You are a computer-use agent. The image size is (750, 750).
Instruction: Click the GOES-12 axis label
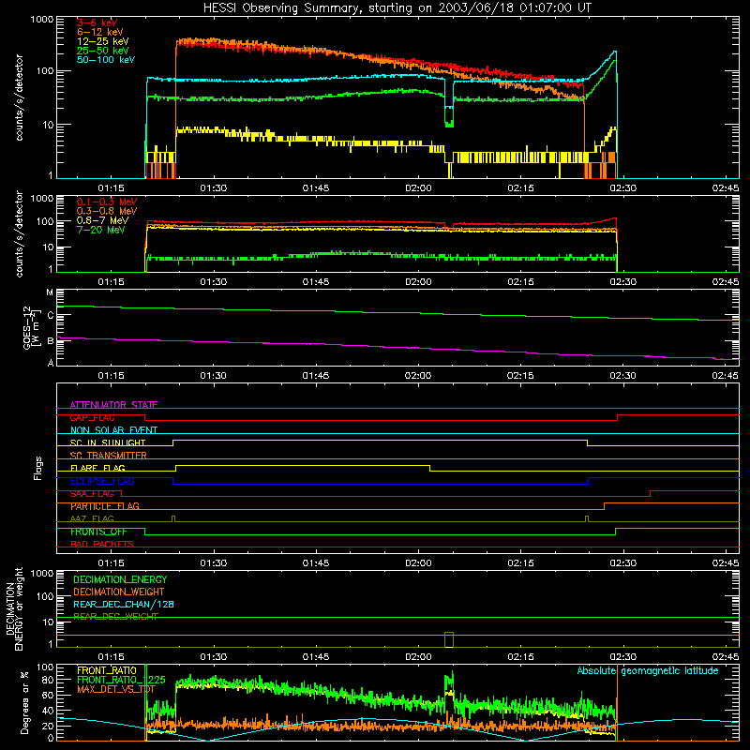coord(30,328)
